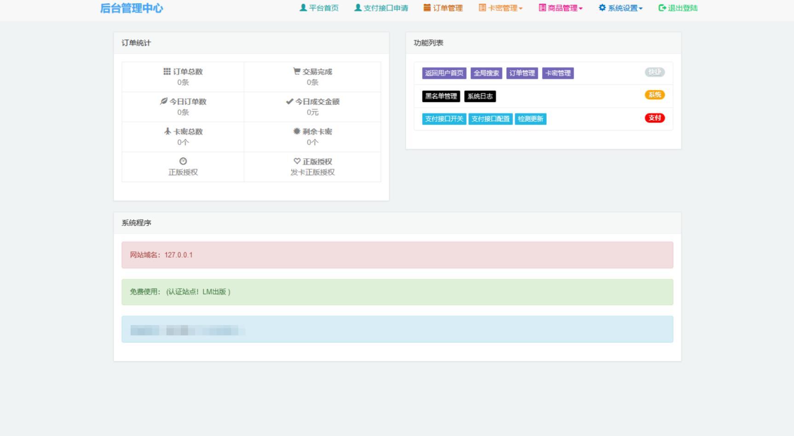This screenshot has width=794, height=436.
Task: Click the 检测更新 button
Action: [530, 119]
